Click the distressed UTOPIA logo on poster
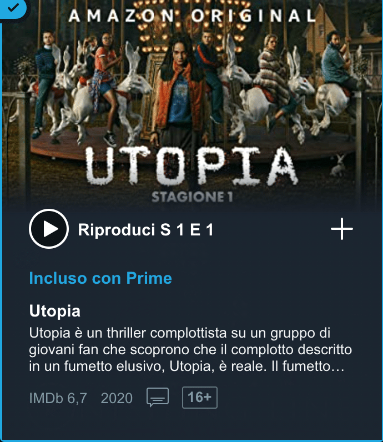This screenshot has width=383, height=442. (x=191, y=165)
